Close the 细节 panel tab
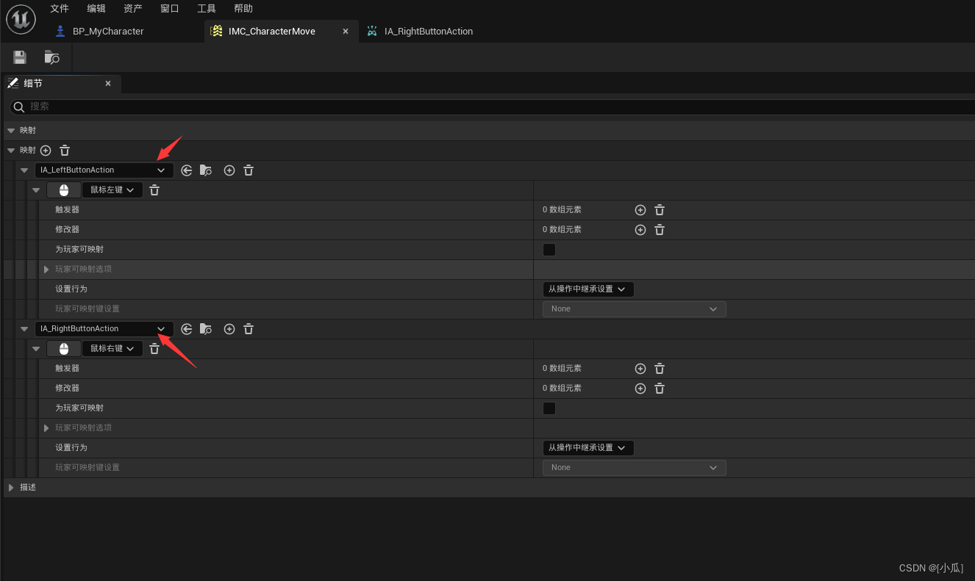 108,84
